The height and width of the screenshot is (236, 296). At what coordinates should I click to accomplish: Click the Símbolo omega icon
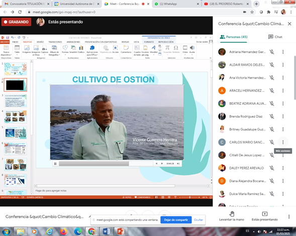pos(176,49)
